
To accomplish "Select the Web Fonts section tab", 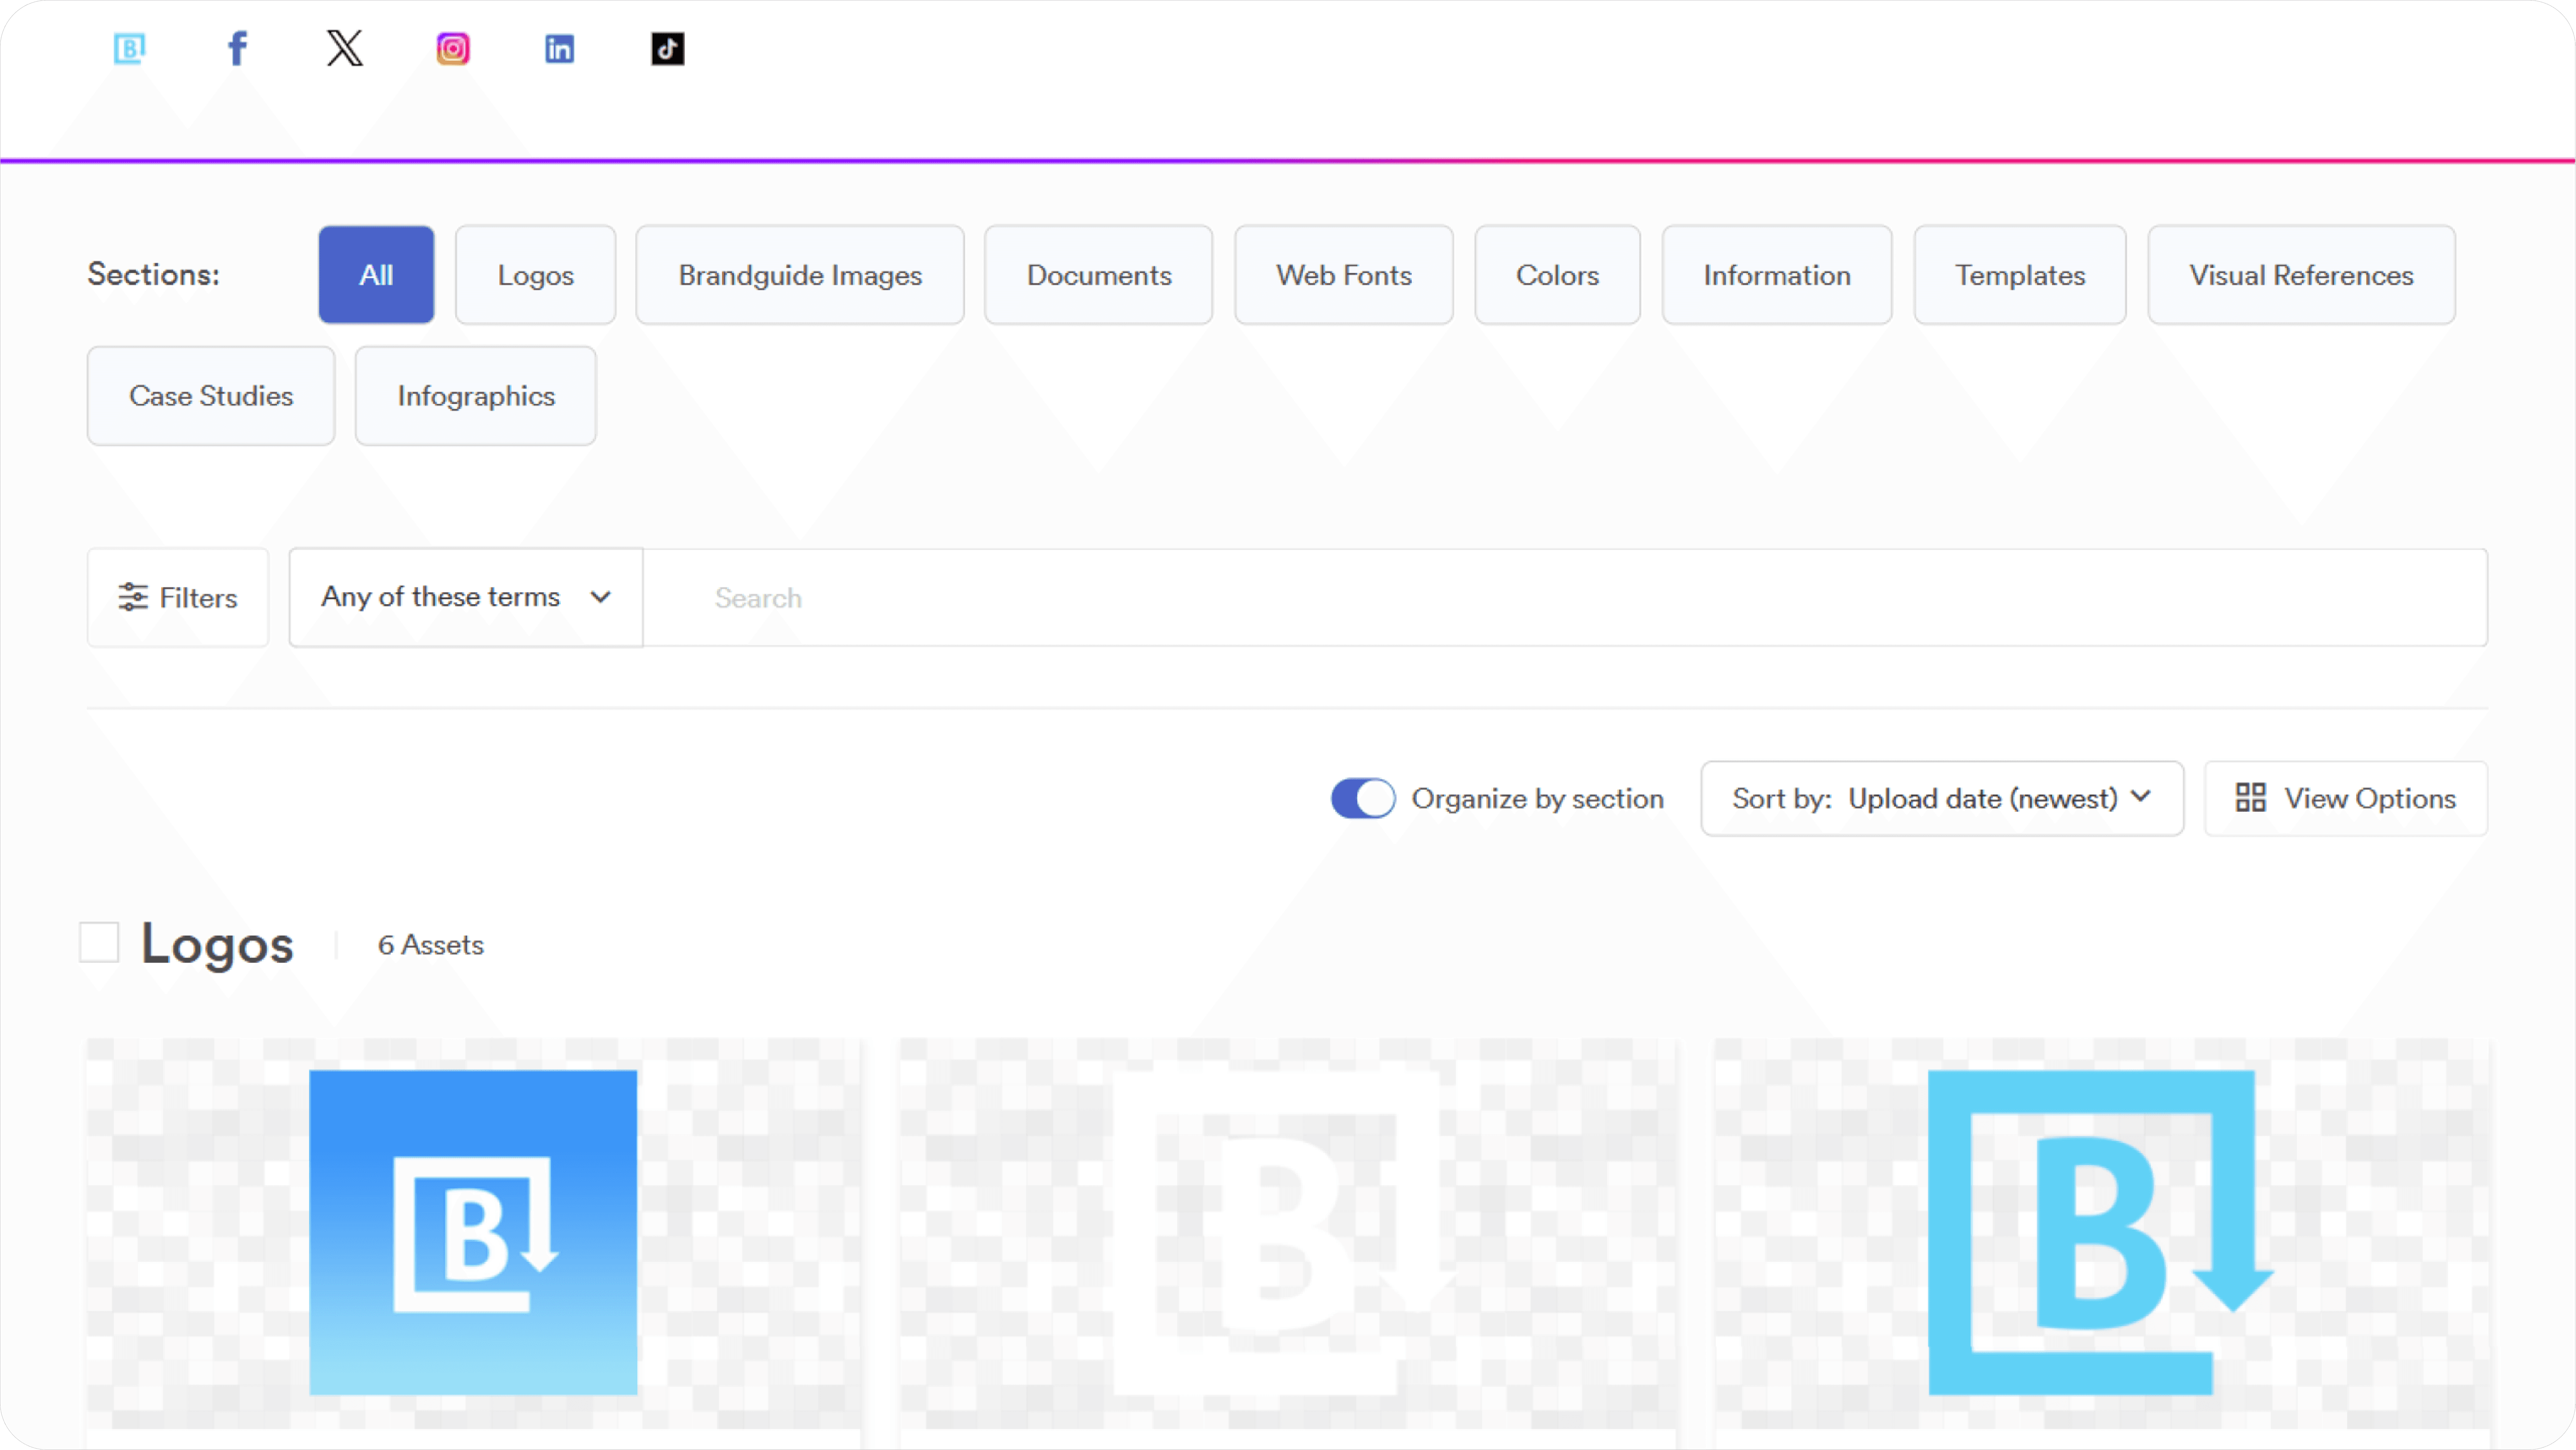I will point(1343,275).
